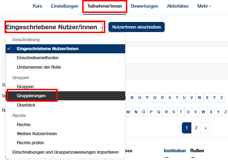Open the Aktivitäten tab

[178, 6]
